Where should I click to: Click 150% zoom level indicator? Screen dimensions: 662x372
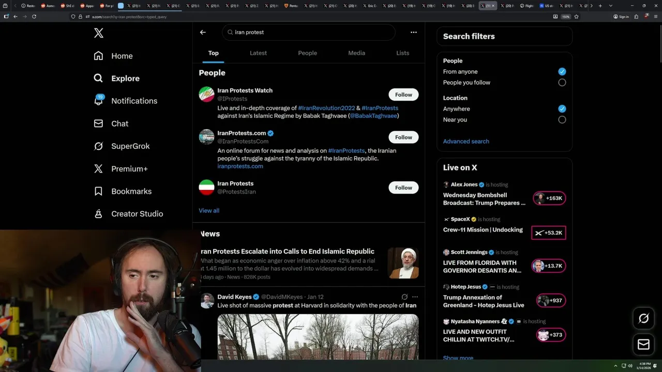[566, 17]
